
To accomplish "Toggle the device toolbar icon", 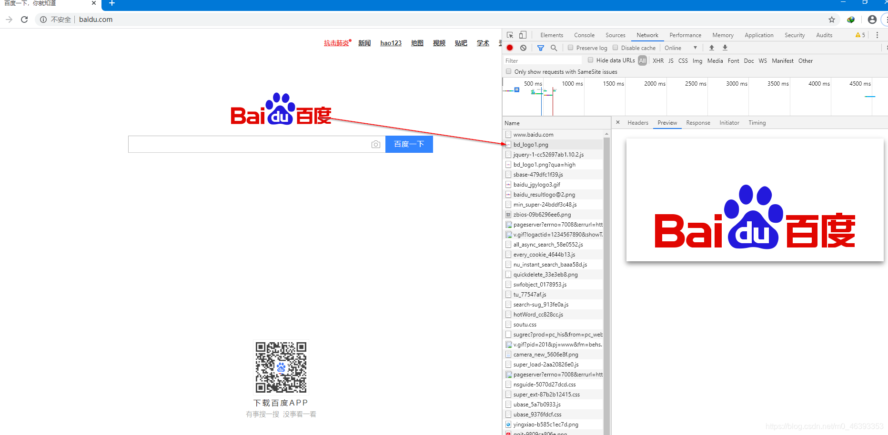I will (523, 35).
